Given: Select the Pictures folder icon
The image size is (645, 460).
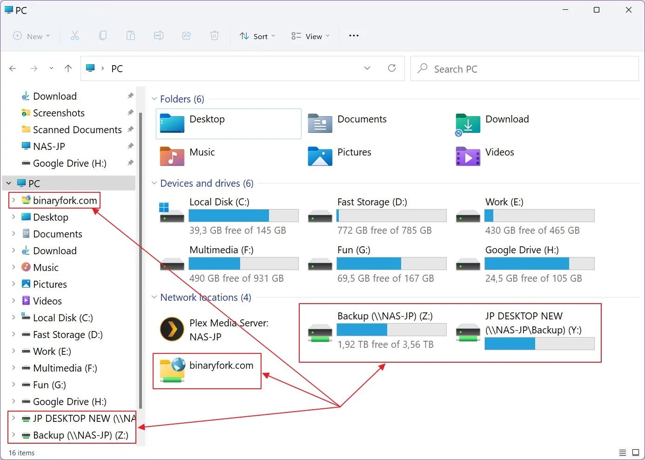Looking at the screenshot, I should coord(320,156).
